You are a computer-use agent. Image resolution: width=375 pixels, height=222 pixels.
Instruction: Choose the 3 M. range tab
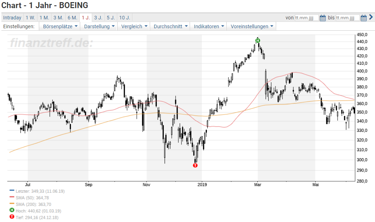(x=58, y=18)
